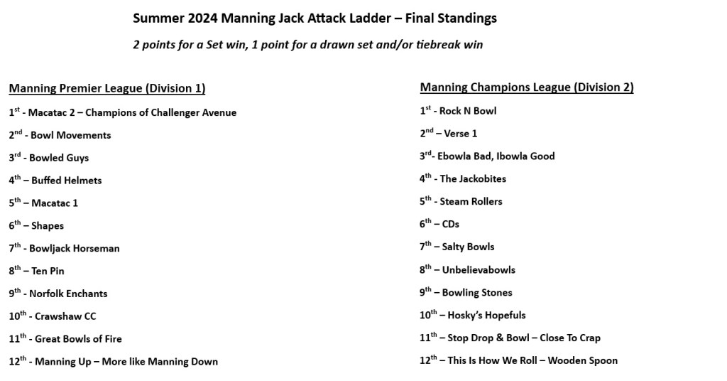Click The Jackobites team line
The height and width of the screenshot is (381, 727).
(463, 179)
